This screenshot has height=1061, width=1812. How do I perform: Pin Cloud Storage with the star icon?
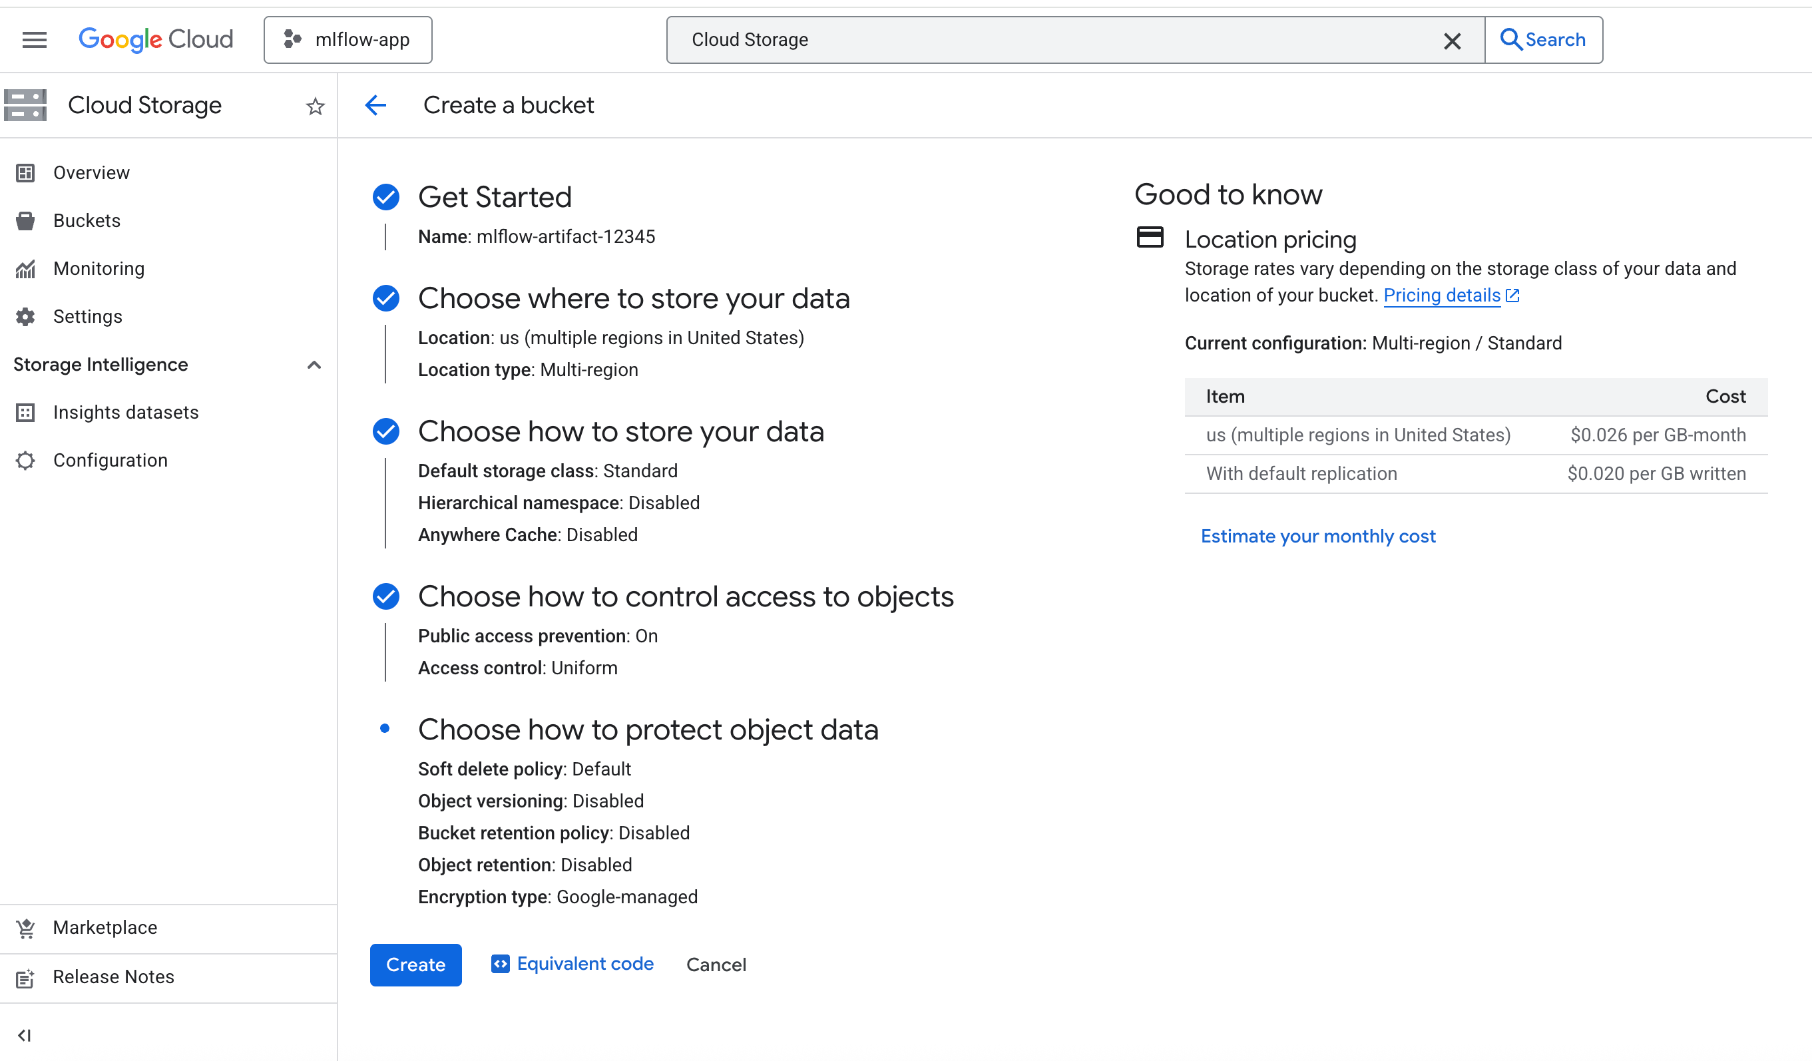tap(315, 107)
